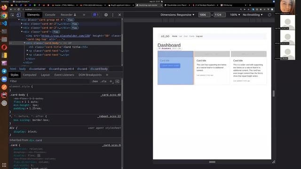Screen dimensions: 301x169
Task: Focus the styles Filter field
Action: 49,81
